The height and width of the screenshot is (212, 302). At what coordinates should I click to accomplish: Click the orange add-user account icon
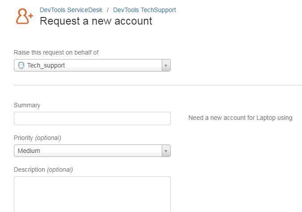click(x=25, y=17)
